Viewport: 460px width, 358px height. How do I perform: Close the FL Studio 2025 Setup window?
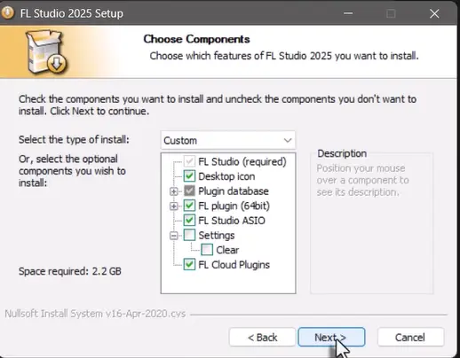click(x=434, y=13)
